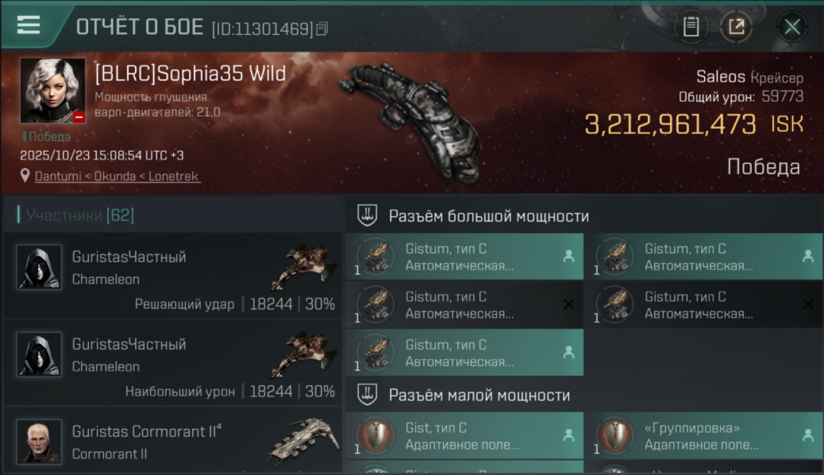
Task: Select the first Gistum тип С autocannon module
Action: coord(465,256)
